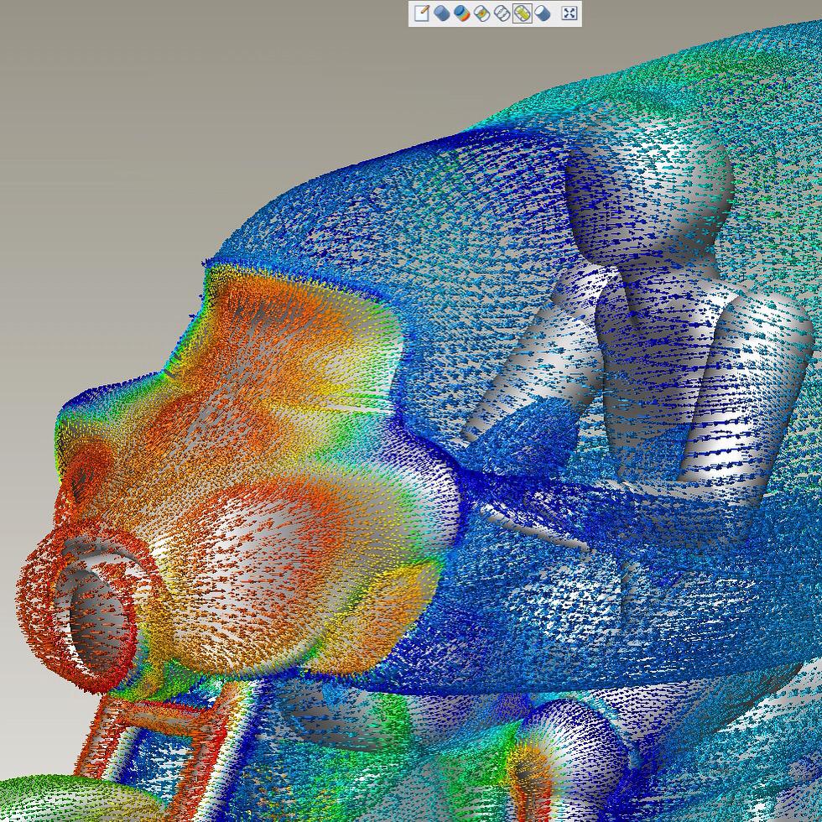Click the fit-to-window expand arrows icon
The height and width of the screenshot is (822, 822).
569,13
